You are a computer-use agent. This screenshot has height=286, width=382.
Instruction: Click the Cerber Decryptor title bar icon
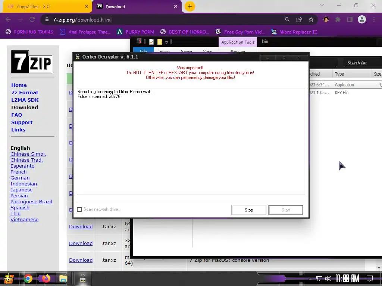click(x=78, y=57)
